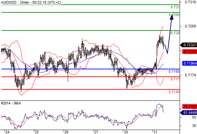The height and width of the screenshot is (134, 197).
Task: Click the blue moving average tag 0.71964
Action: coord(190,63)
